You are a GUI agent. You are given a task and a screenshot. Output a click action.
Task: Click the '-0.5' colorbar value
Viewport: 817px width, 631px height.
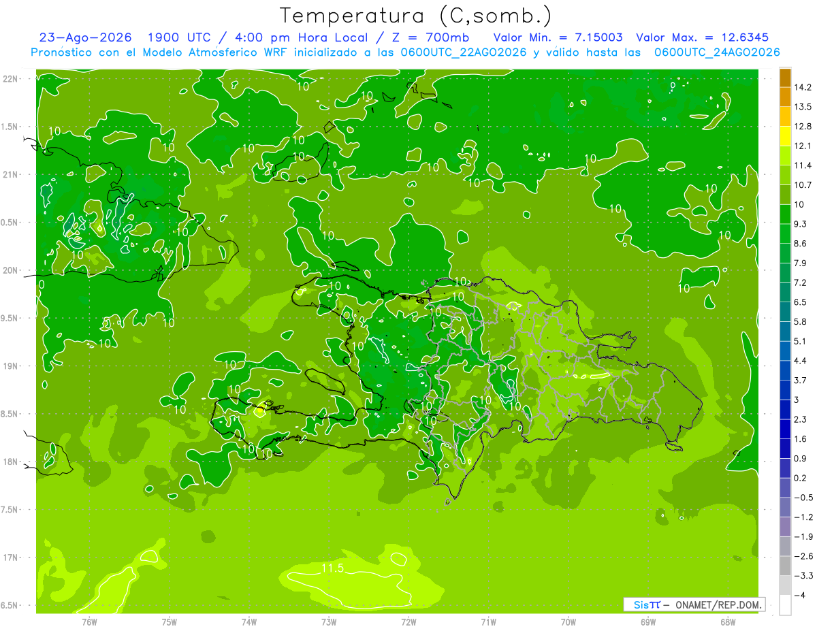(803, 498)
